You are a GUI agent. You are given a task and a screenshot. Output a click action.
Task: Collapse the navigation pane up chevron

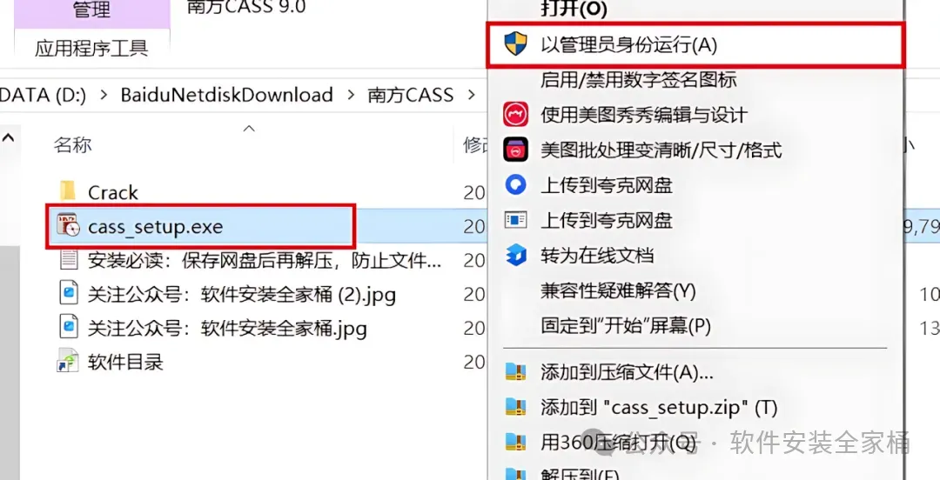click(x=9, y=138)
